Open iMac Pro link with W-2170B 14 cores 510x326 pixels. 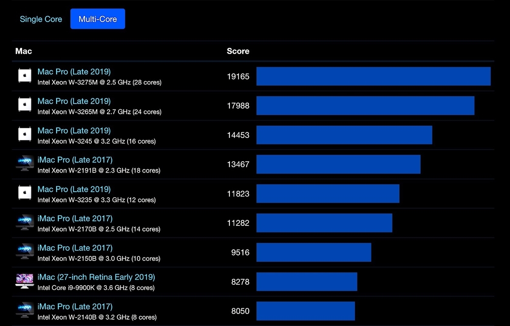click(75, 218)
